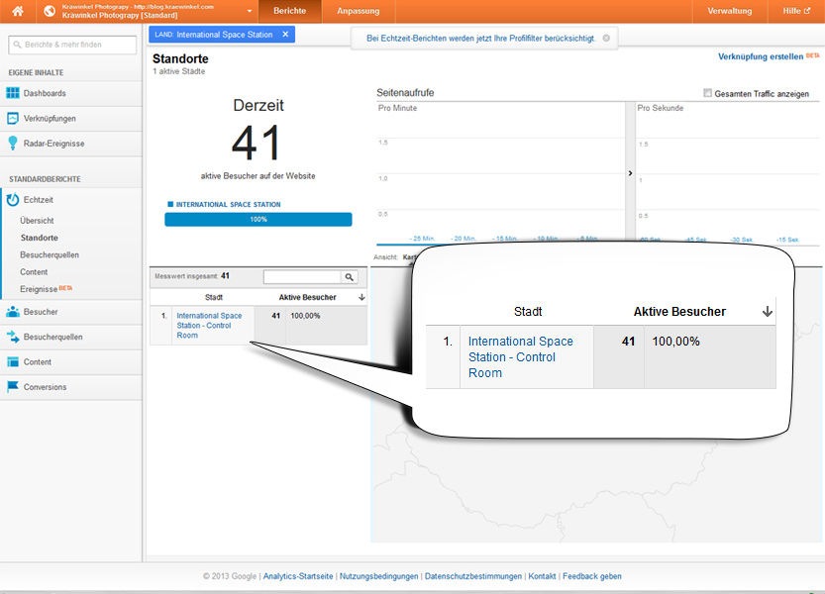
Task: Expand the Besucherquellen section with arrows icon
Action: [70, 338]
